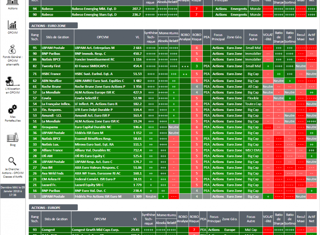This screenshot has width=320, height=235.
Task: Select fund 'Robeco Emerging Mkt. Eqt. D'
Action: [x=94, y=9]
